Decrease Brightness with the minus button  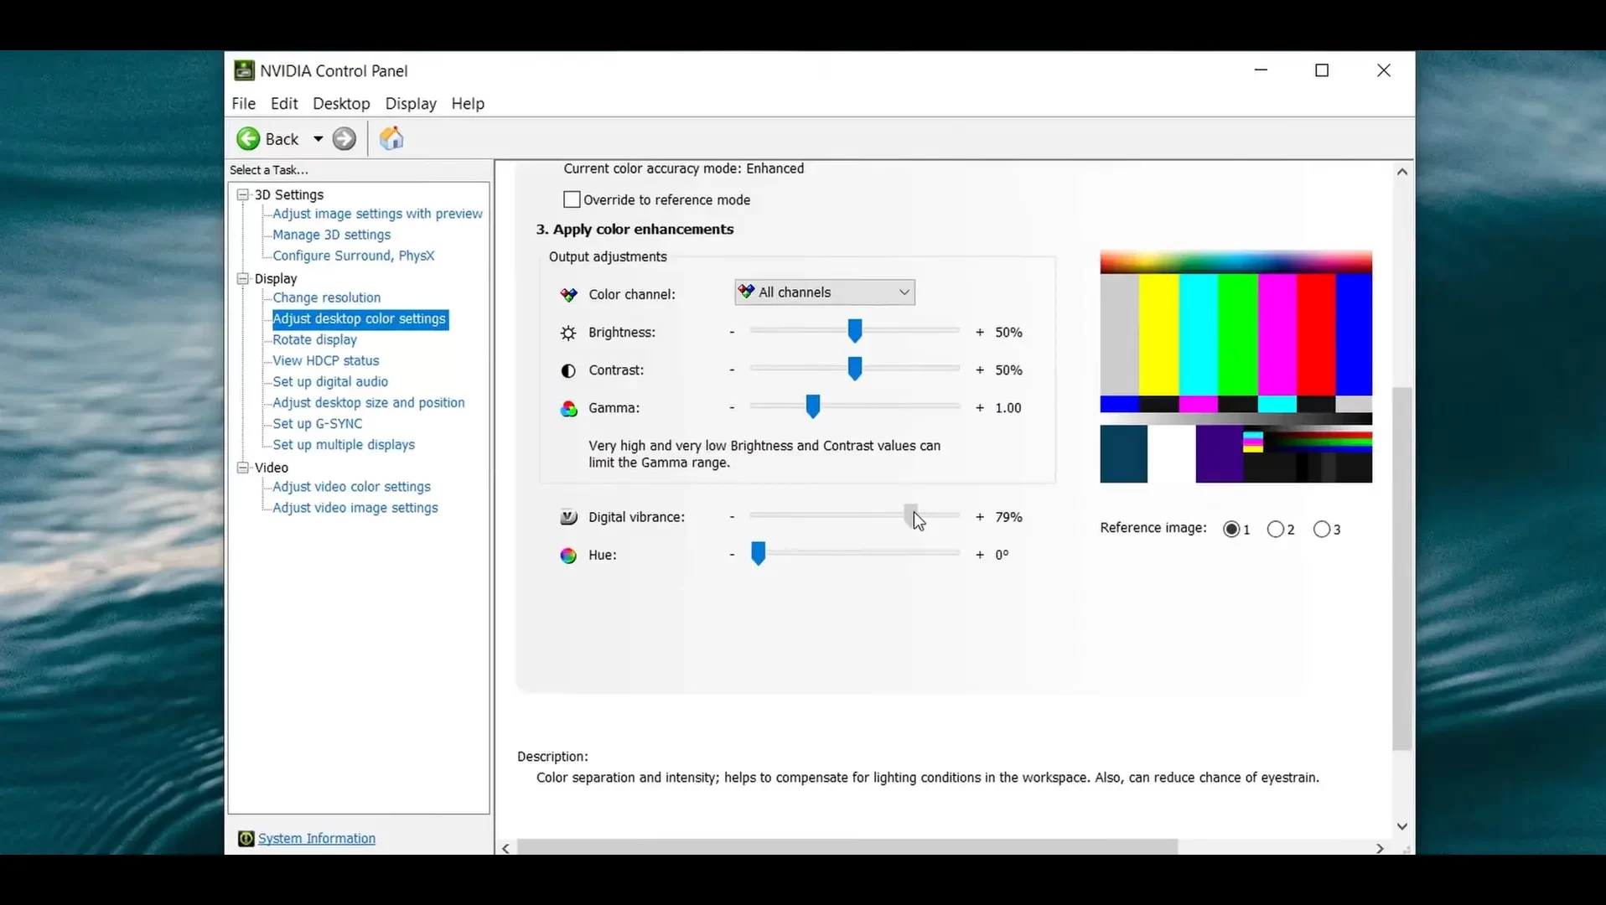732,333
